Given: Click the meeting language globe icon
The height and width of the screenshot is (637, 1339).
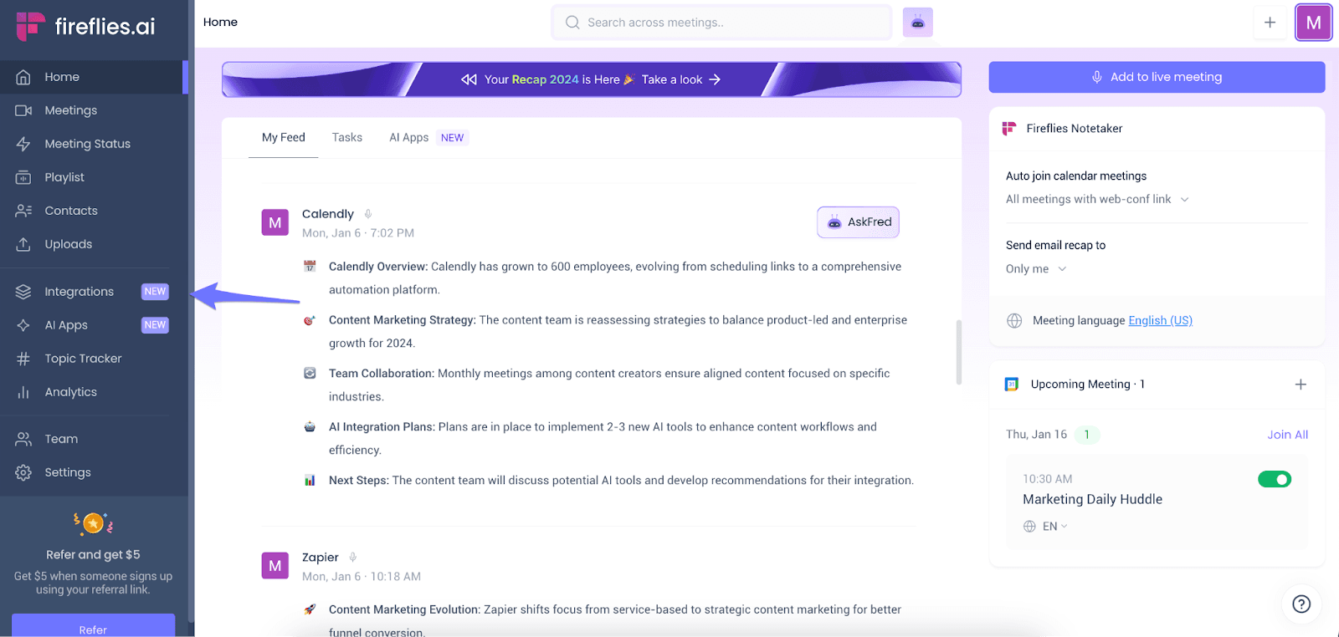Looking at the screenshot, I should 1014,320.
